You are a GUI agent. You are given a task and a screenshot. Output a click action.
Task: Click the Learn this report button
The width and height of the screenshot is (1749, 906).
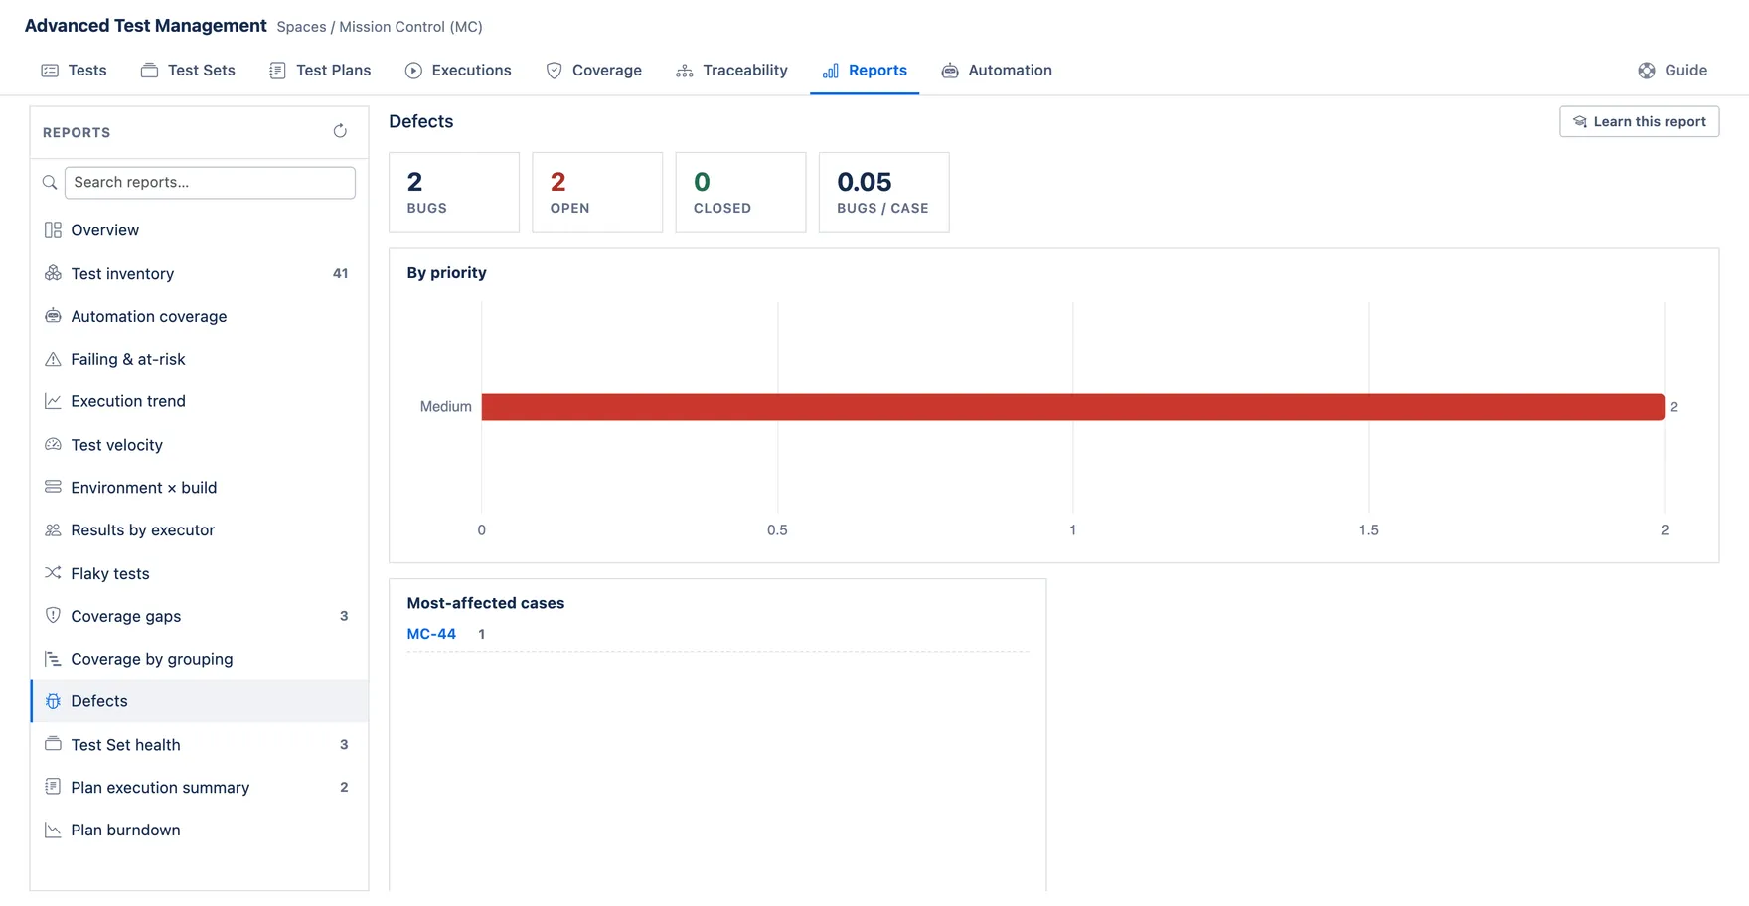[1640, 122]
